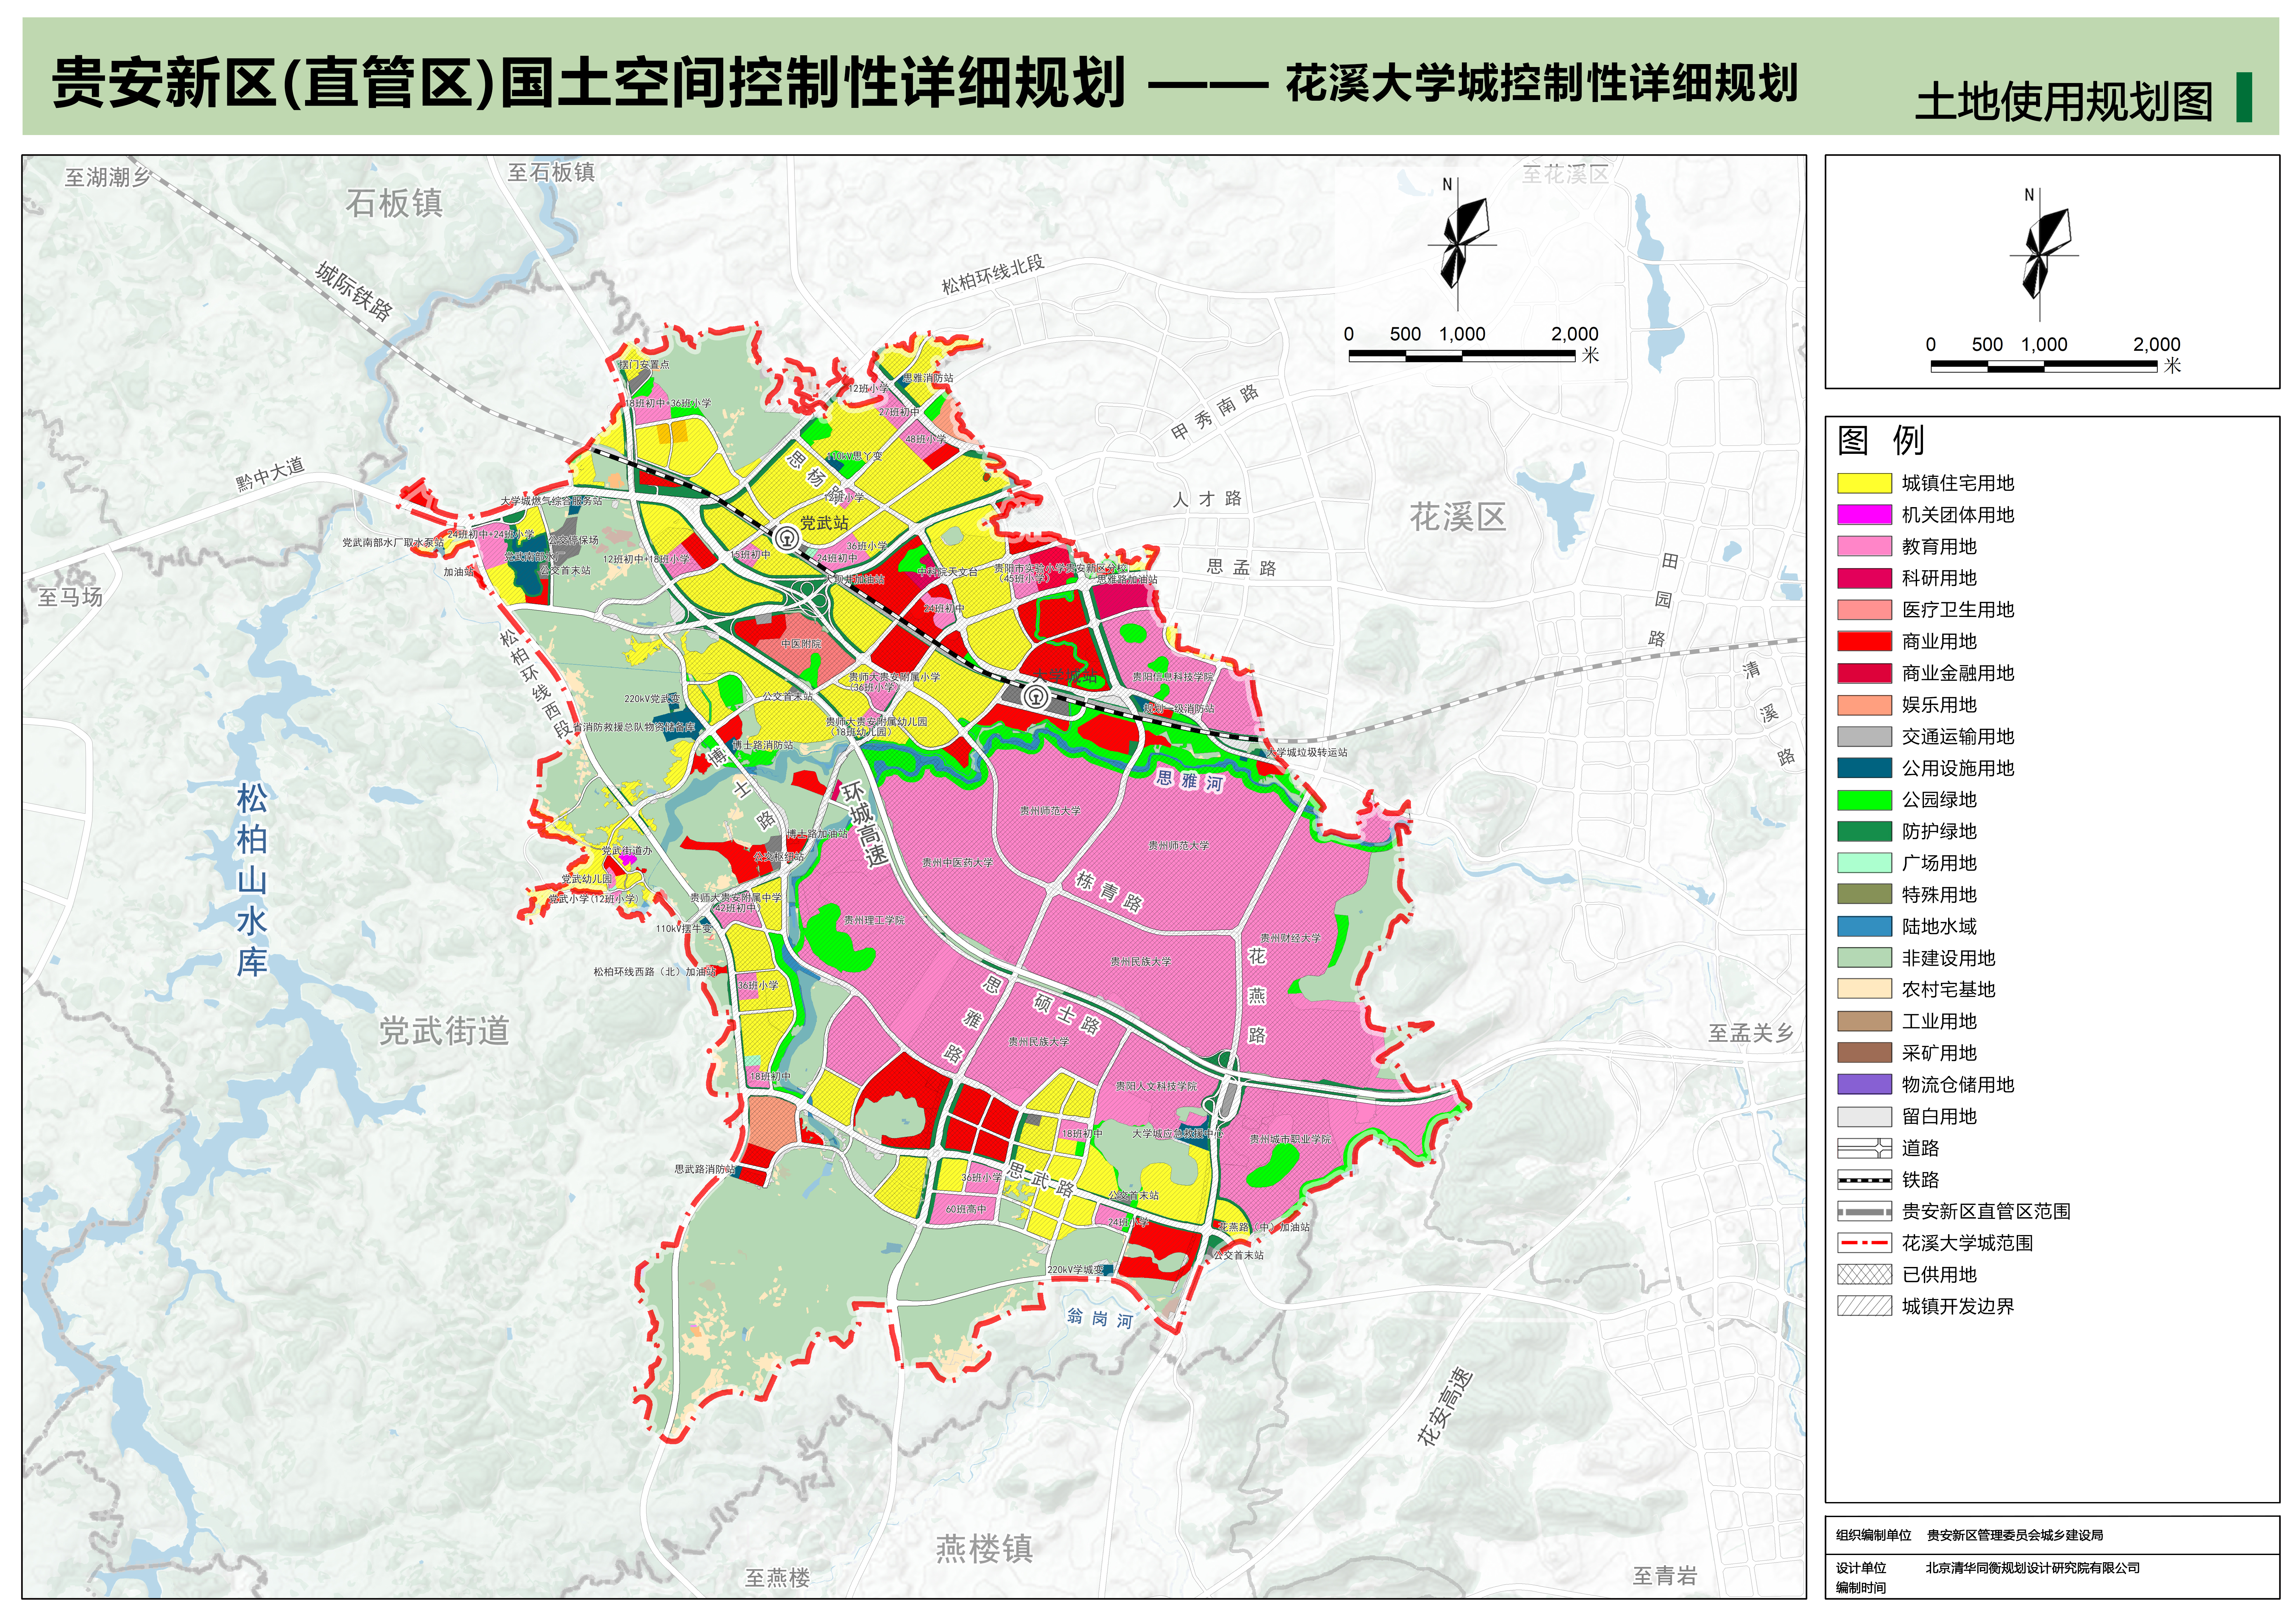
Task: Click the tan 工业用地 legend swatch
Action: coord(1864,1021)
